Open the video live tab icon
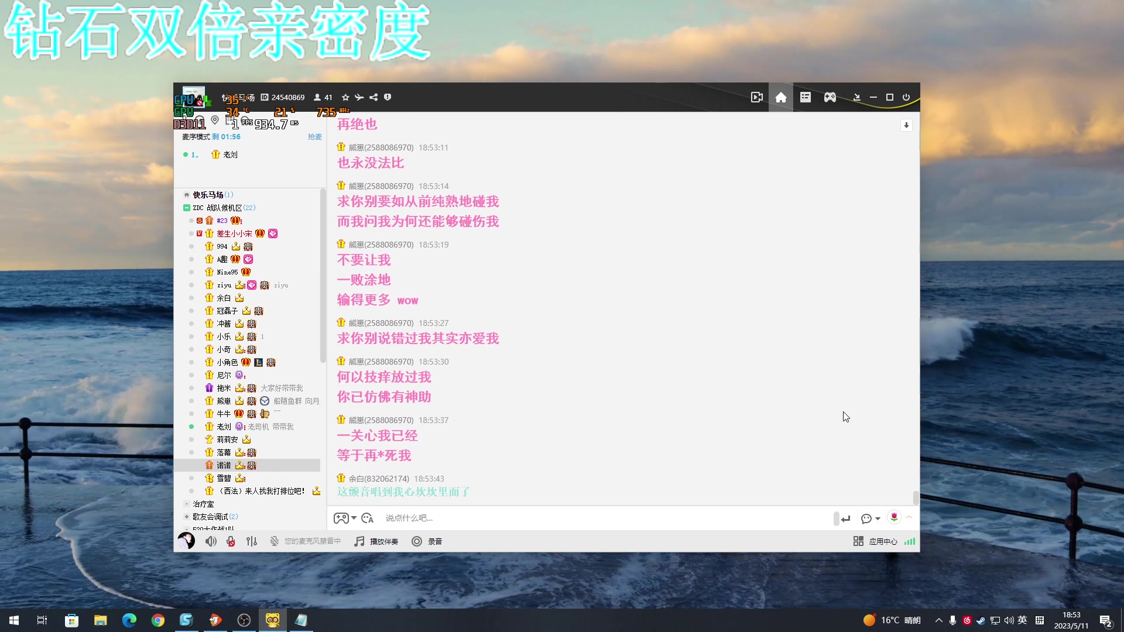The width and height of the screenshot is (1124, 632). (757, 97)
